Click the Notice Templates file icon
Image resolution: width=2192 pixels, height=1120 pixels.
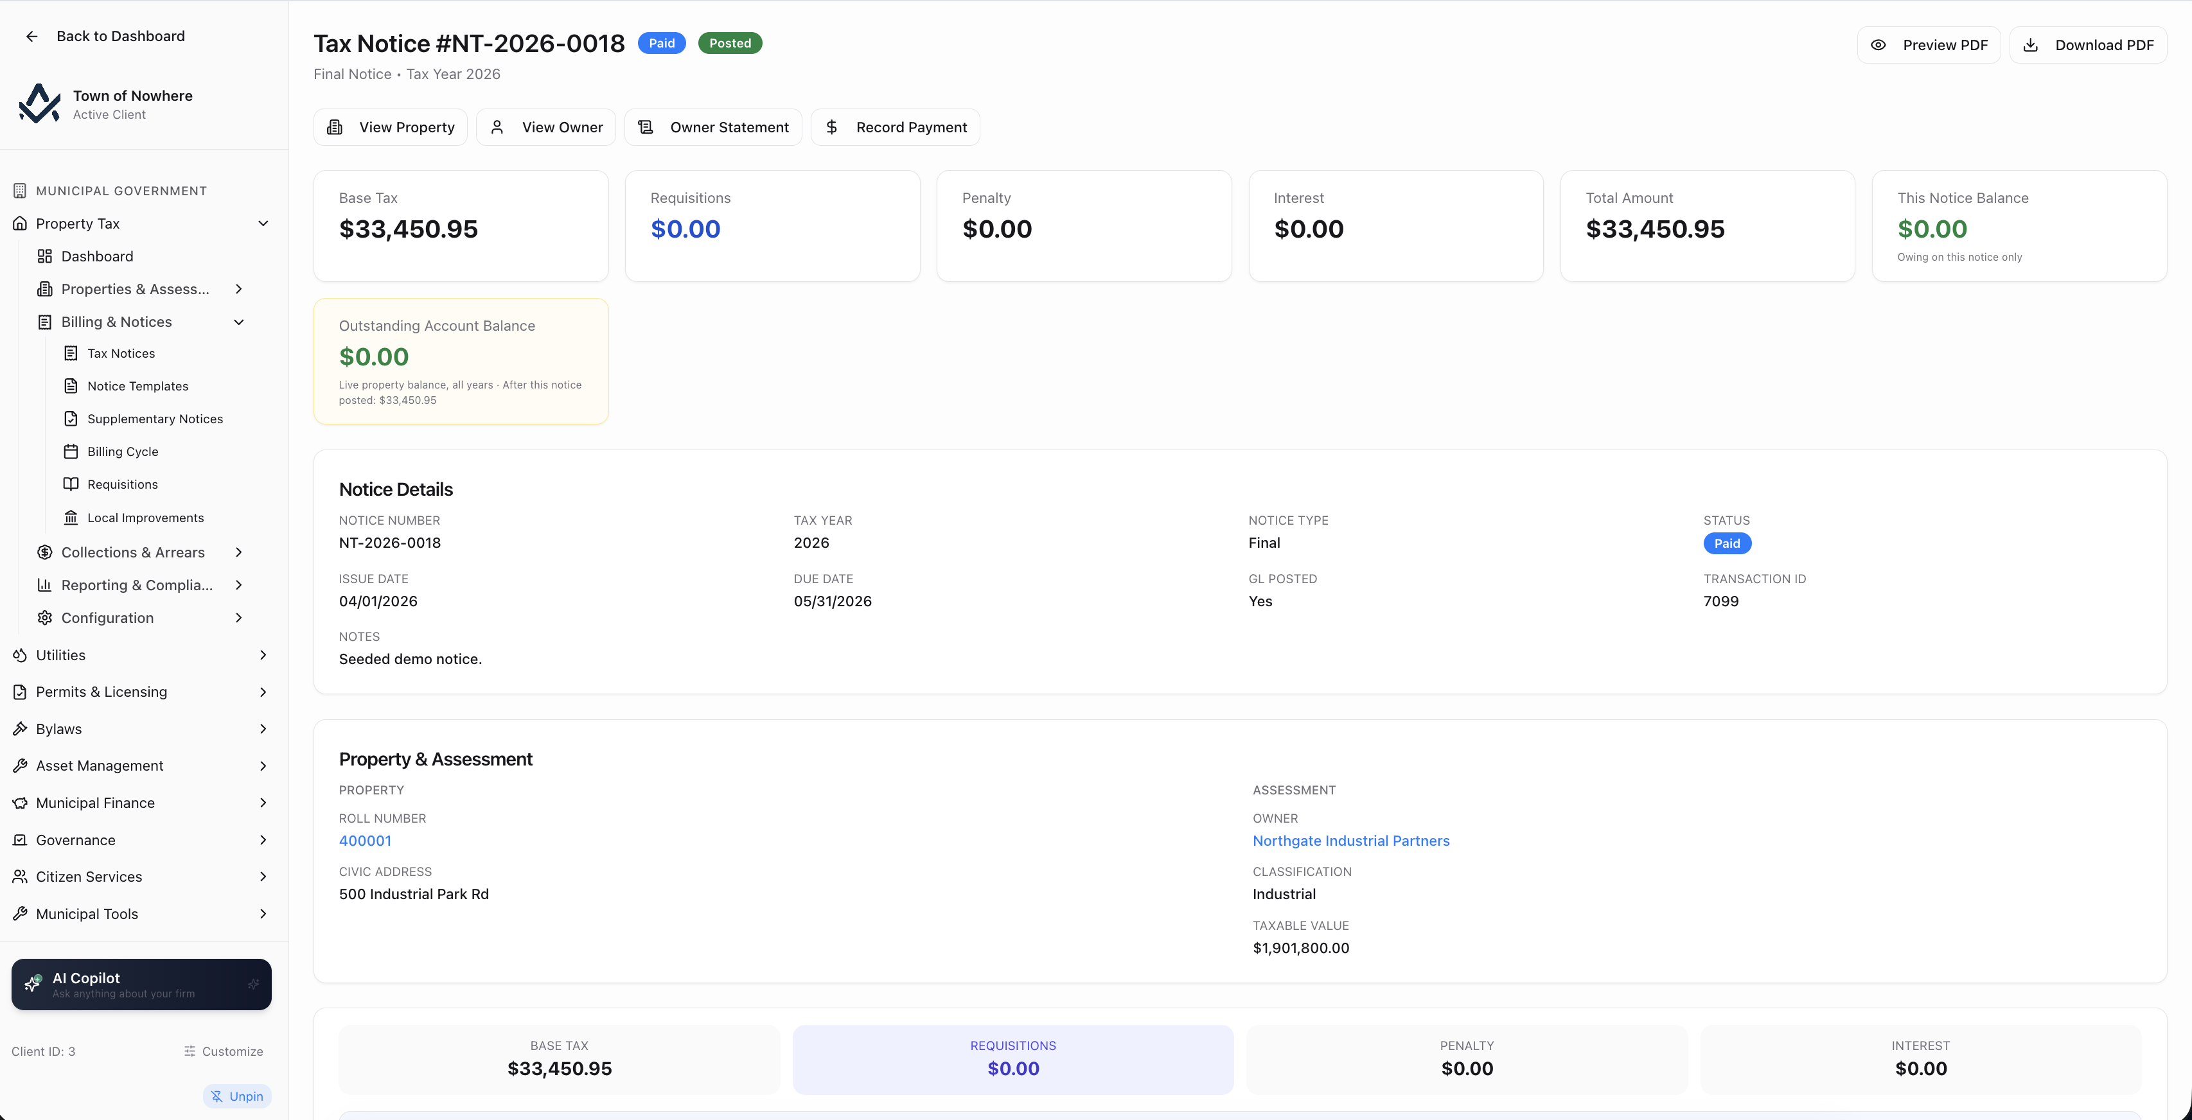[71, 386]
